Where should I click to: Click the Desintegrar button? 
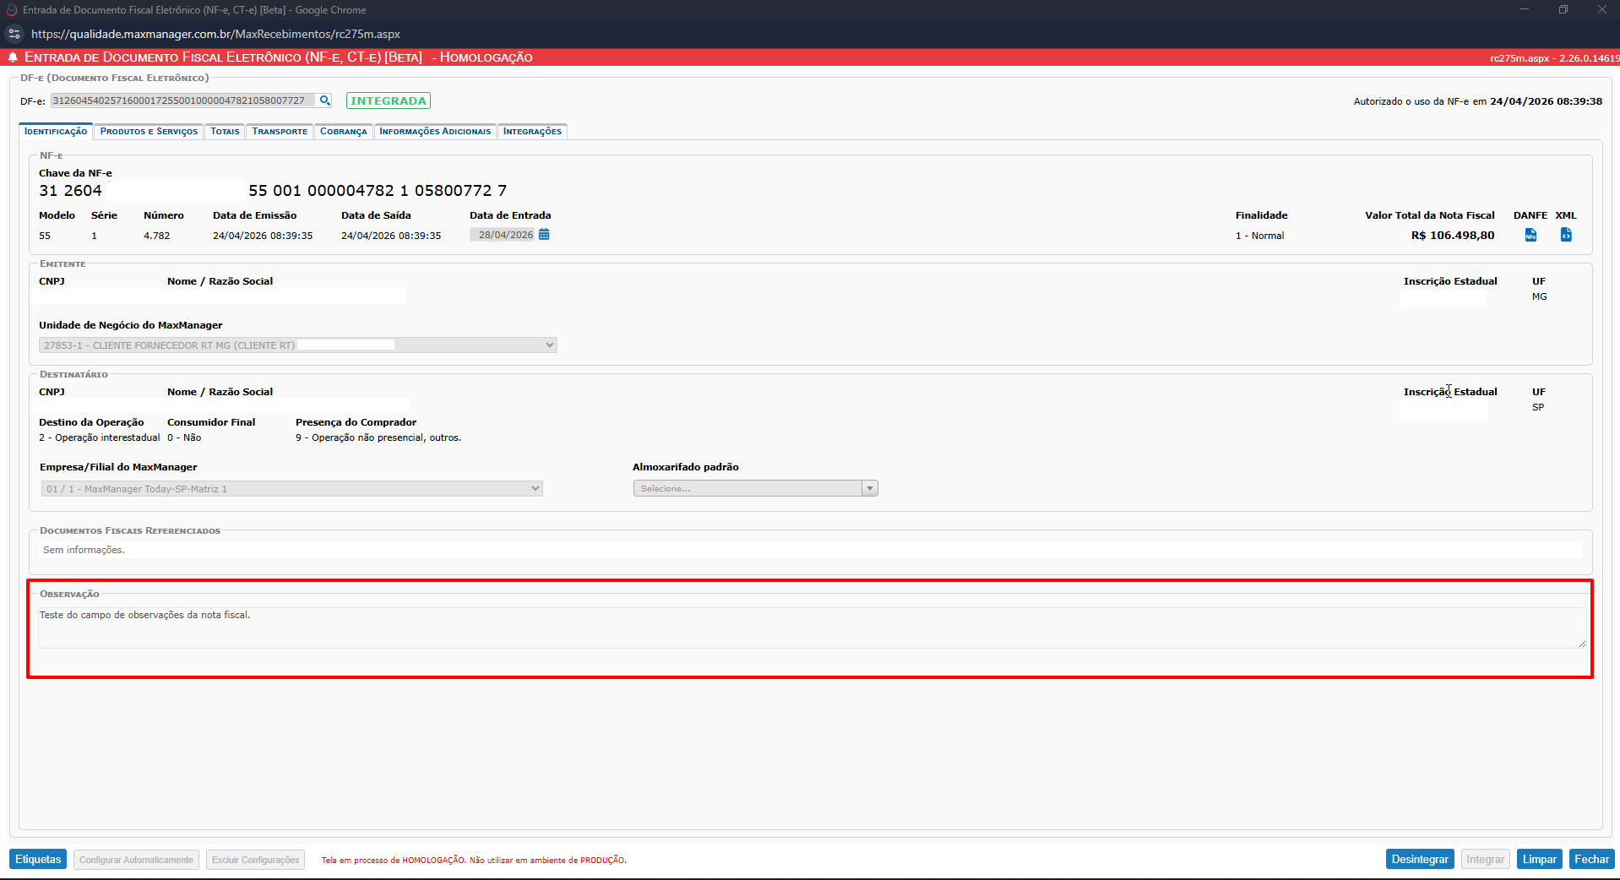1419,859
